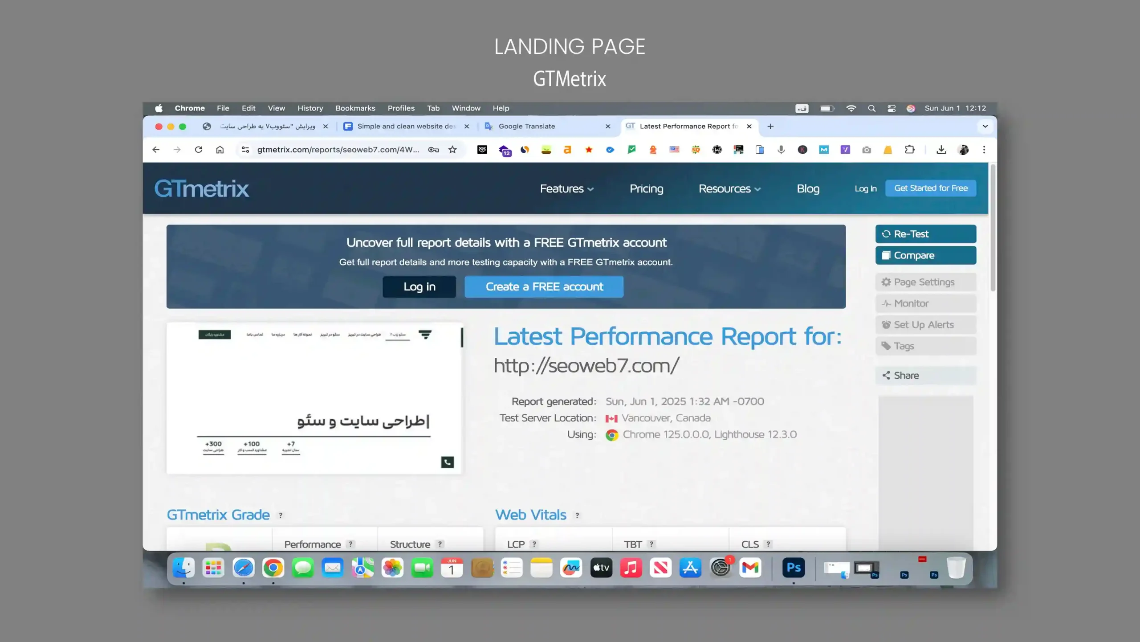This screenshot has height=642, width=1140.
Task: Open Wi-Fi status in the menu bar
Action: (851, 108)
